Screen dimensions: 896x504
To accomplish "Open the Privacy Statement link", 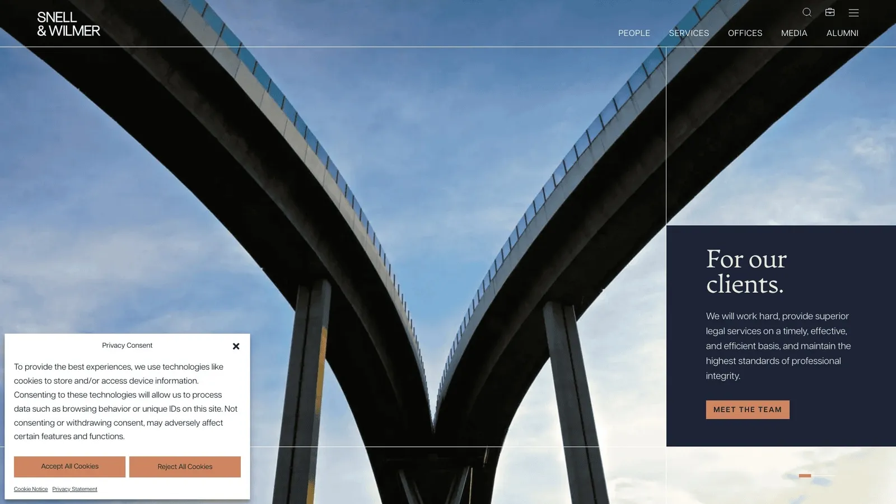I will tap(74, 489).
